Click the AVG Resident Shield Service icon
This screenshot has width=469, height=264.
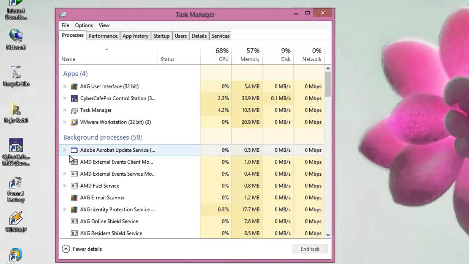click(x=74, y=233)
